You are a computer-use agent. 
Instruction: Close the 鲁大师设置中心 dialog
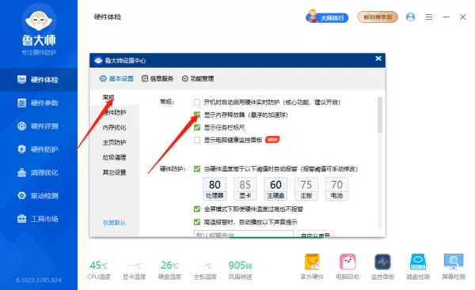378,58
